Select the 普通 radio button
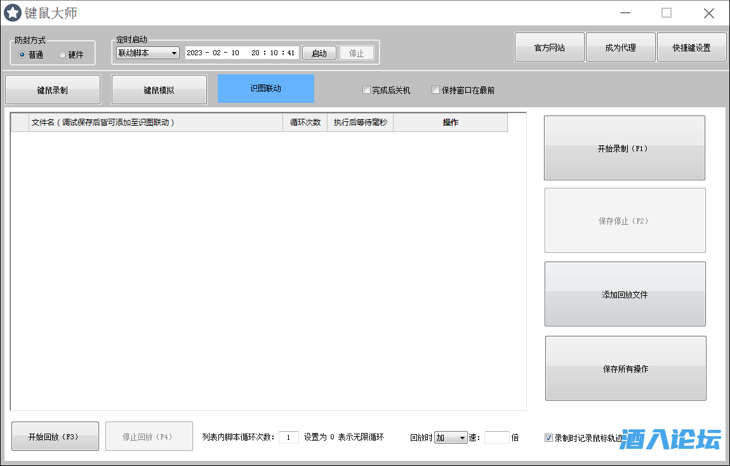 23,55
